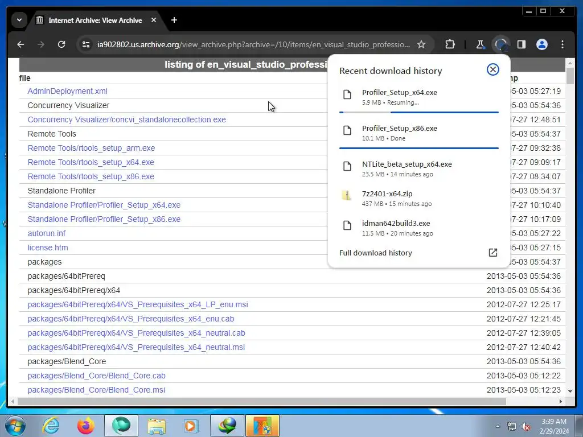Click the horizontal scrollbar left arrow
The image size is (583, 437).
(13, 401)
